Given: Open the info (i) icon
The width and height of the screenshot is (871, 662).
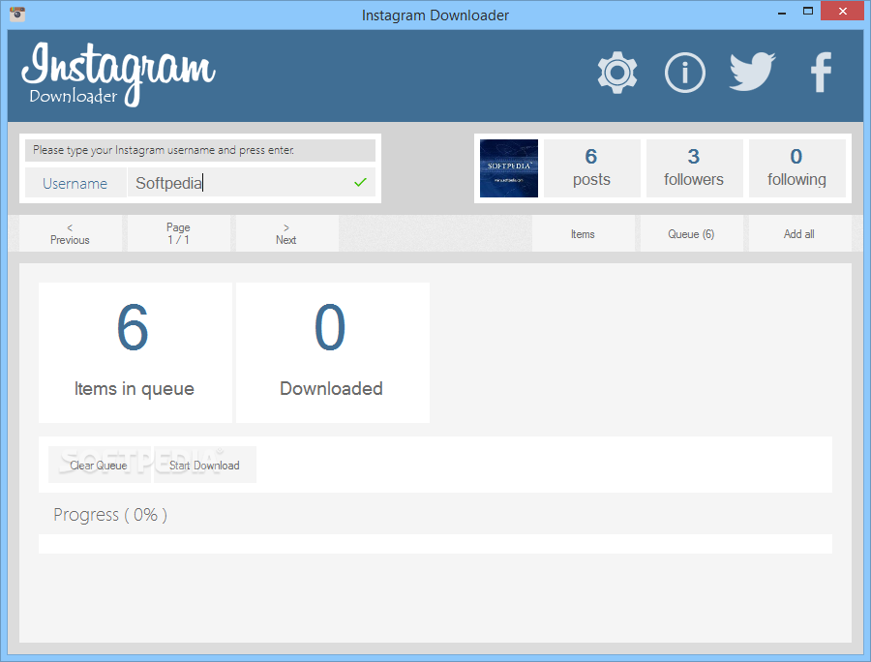Looking at the screenshot, I should click(x=685, y=73).
